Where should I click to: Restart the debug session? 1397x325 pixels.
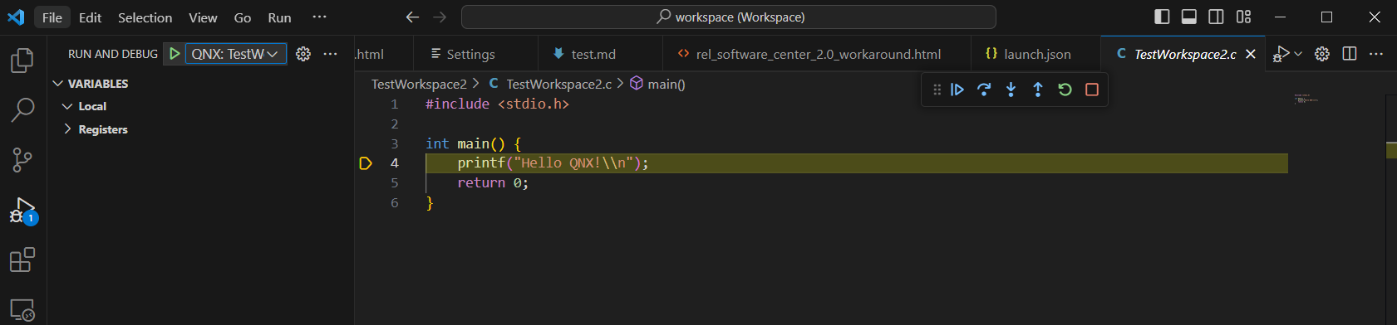click(x=1065, y=90)
